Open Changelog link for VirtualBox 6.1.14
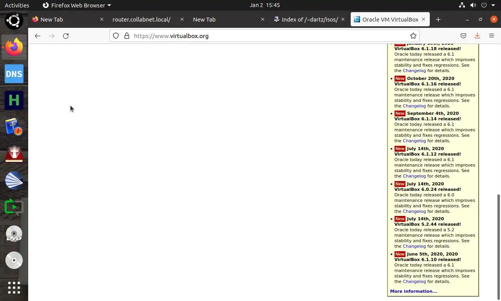The image size is (501, 301). [414, 141]
